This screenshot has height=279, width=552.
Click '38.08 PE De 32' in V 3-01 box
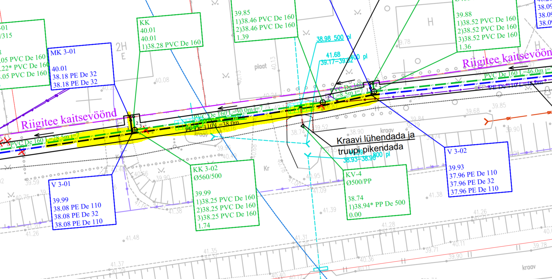76,215
